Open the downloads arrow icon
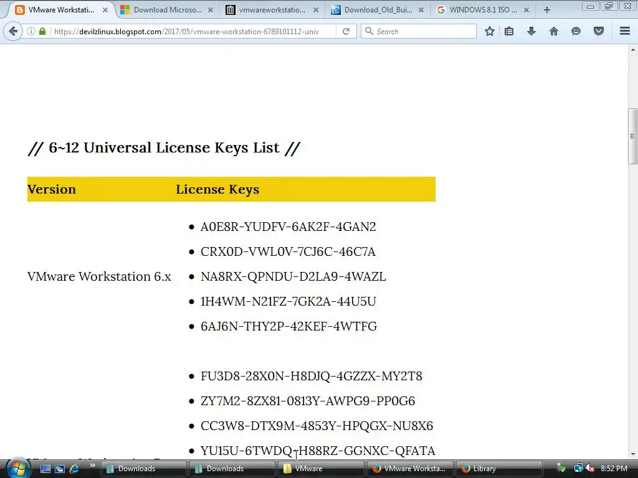This screenshot has height=478, width=638. pos(531,31)
